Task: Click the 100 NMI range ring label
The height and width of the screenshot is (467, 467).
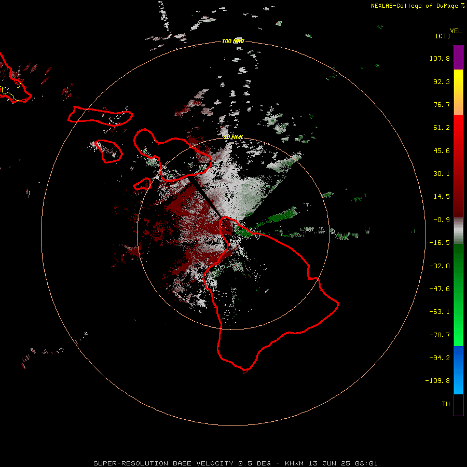Action: tap(233, 41)
